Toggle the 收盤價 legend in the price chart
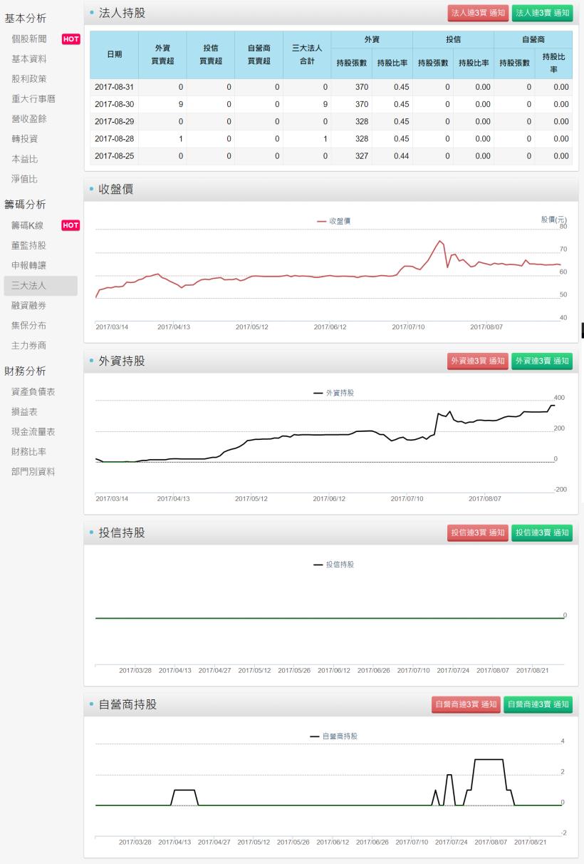 click(x=335, y=221)
